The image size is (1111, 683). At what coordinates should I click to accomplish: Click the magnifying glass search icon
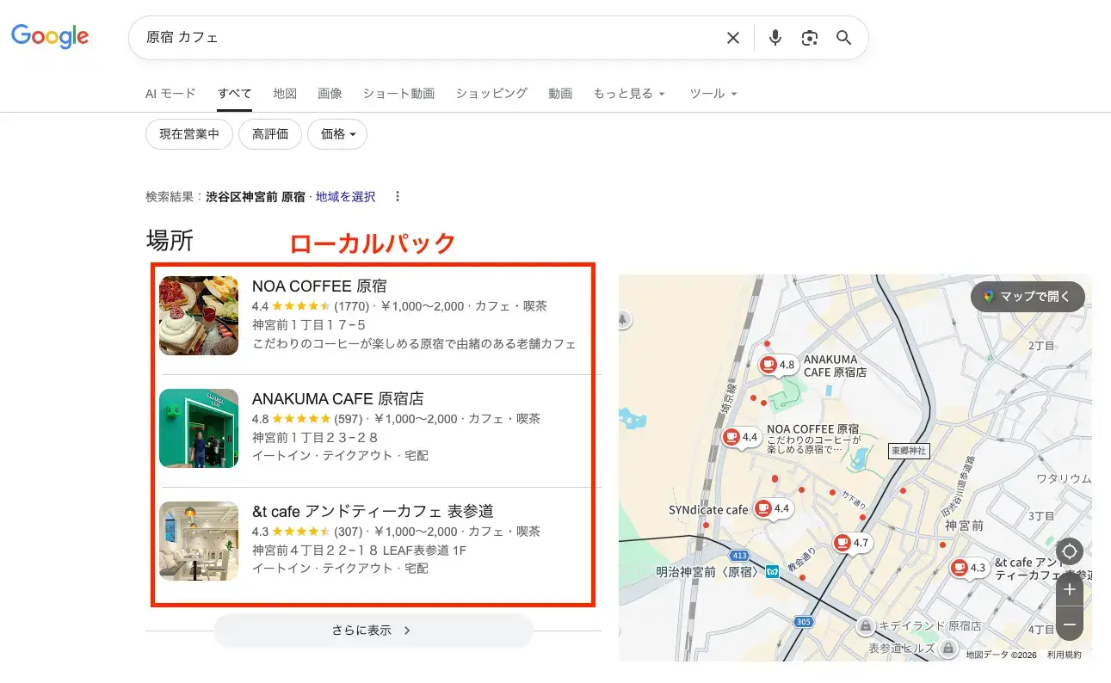843,38
